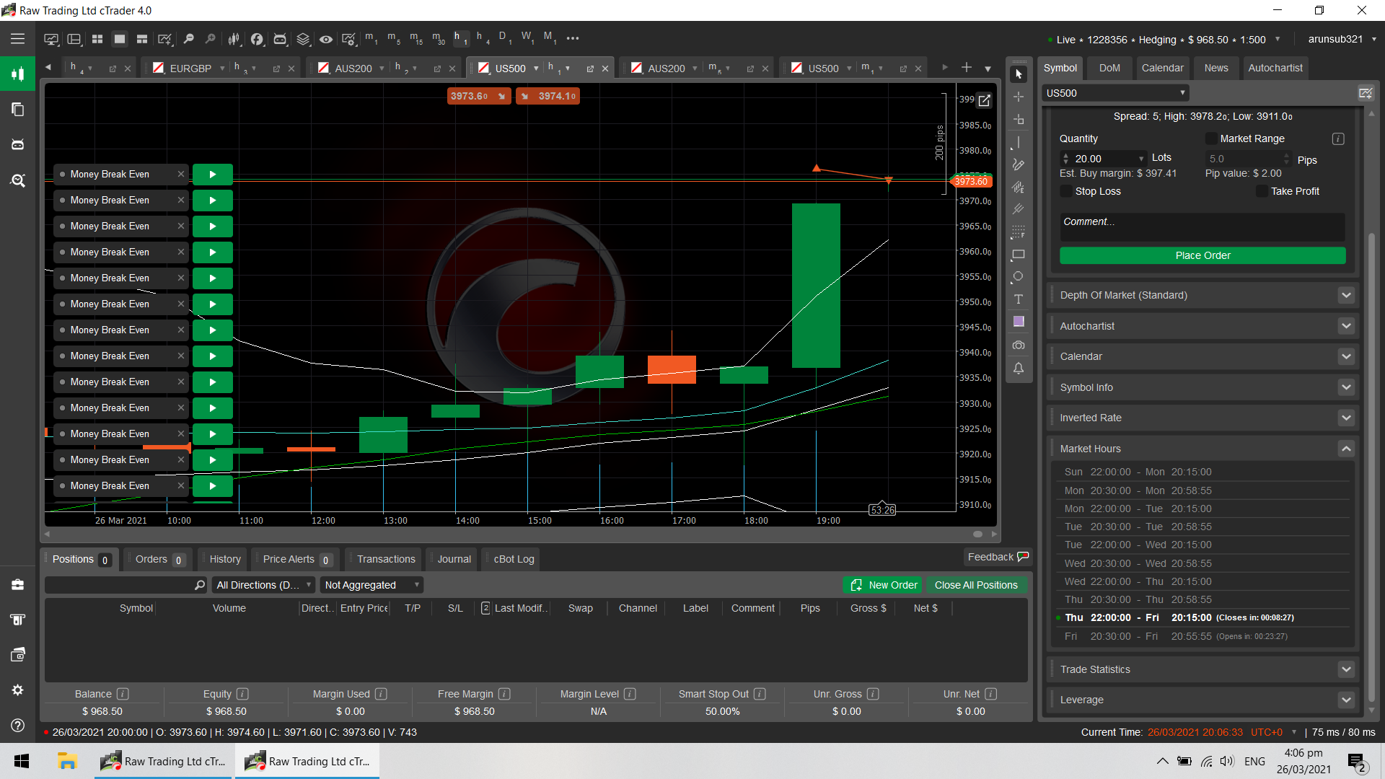Open the Not Aggregated dropdown
The height and width of the screenshot is (779, 1385).
pos(371,585)
